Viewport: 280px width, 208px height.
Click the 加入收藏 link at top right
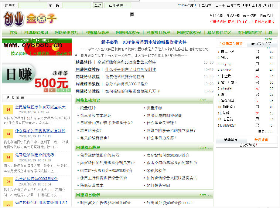233,15
